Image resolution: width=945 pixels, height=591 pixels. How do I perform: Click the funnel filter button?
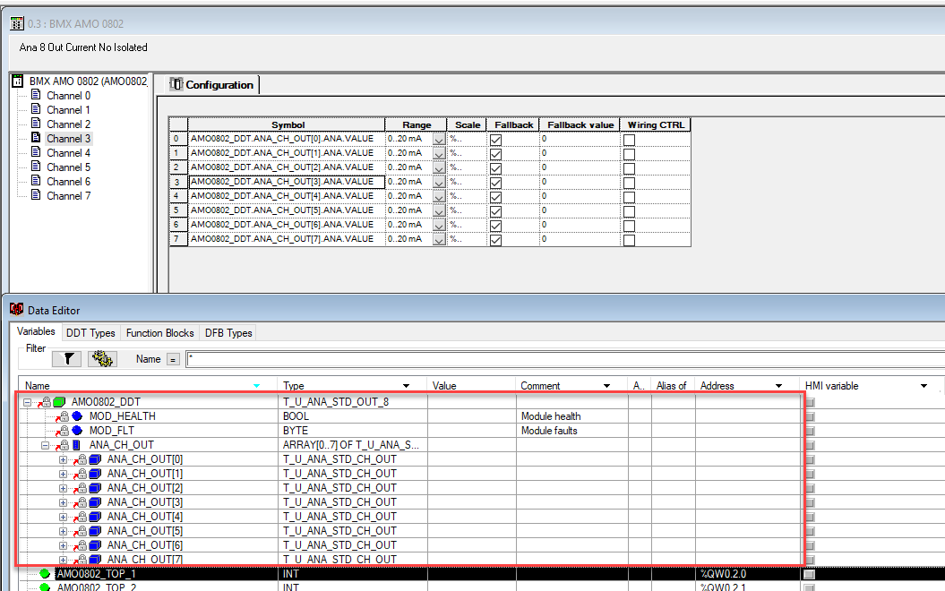point(68,359)
